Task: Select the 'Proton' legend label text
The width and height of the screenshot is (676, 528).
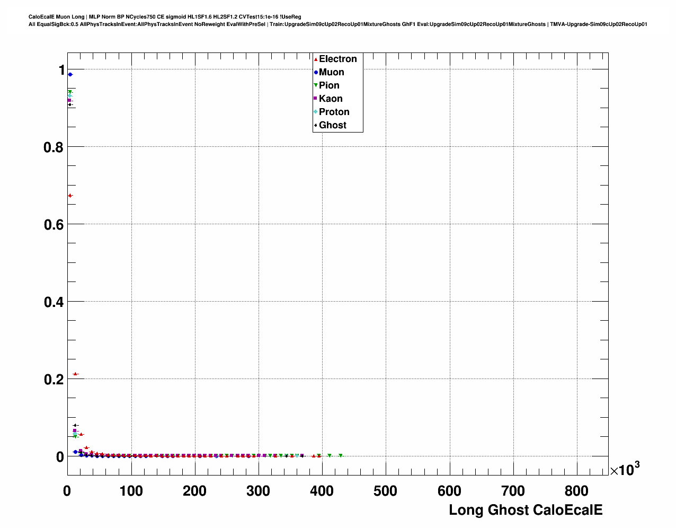Action: pos(334,112)
